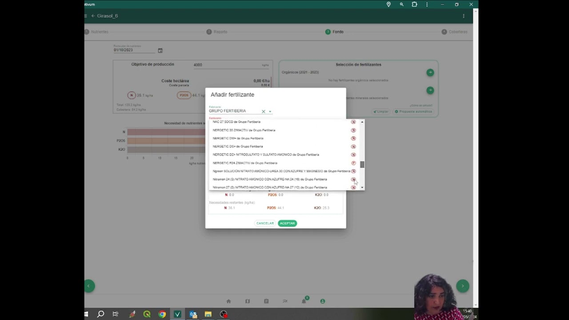Open notifications bell in bottom navigation
The image size is (569, 320).
tap(304, 301)
